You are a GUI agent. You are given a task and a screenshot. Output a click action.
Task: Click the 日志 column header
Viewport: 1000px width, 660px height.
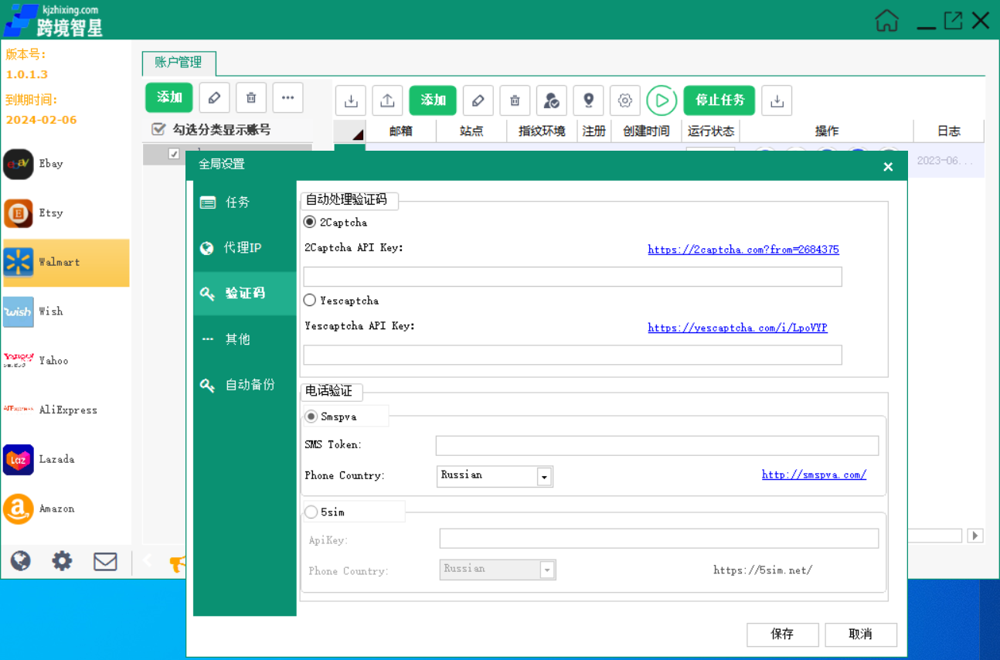[x=949, y=131]
